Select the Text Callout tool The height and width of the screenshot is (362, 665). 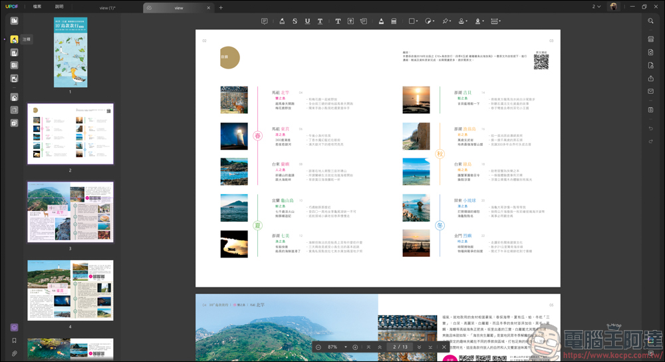point(364,21)
